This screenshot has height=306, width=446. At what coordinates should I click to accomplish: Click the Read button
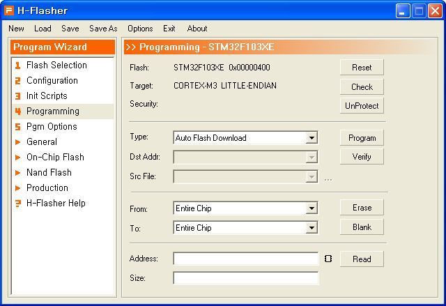[x=362, y=259]
